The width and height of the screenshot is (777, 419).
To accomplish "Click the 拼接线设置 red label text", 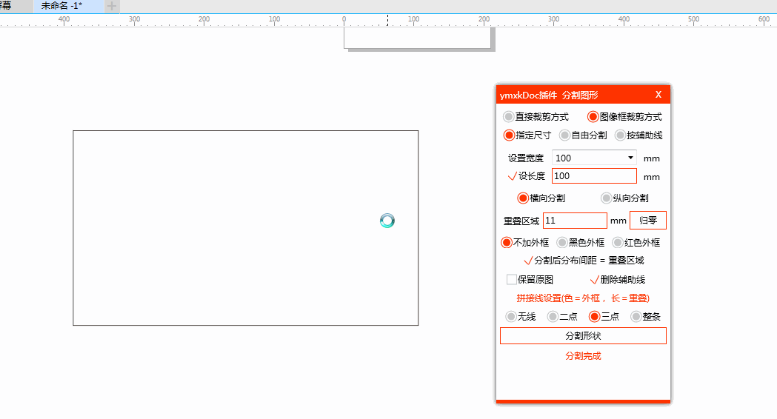I will 583,298.
